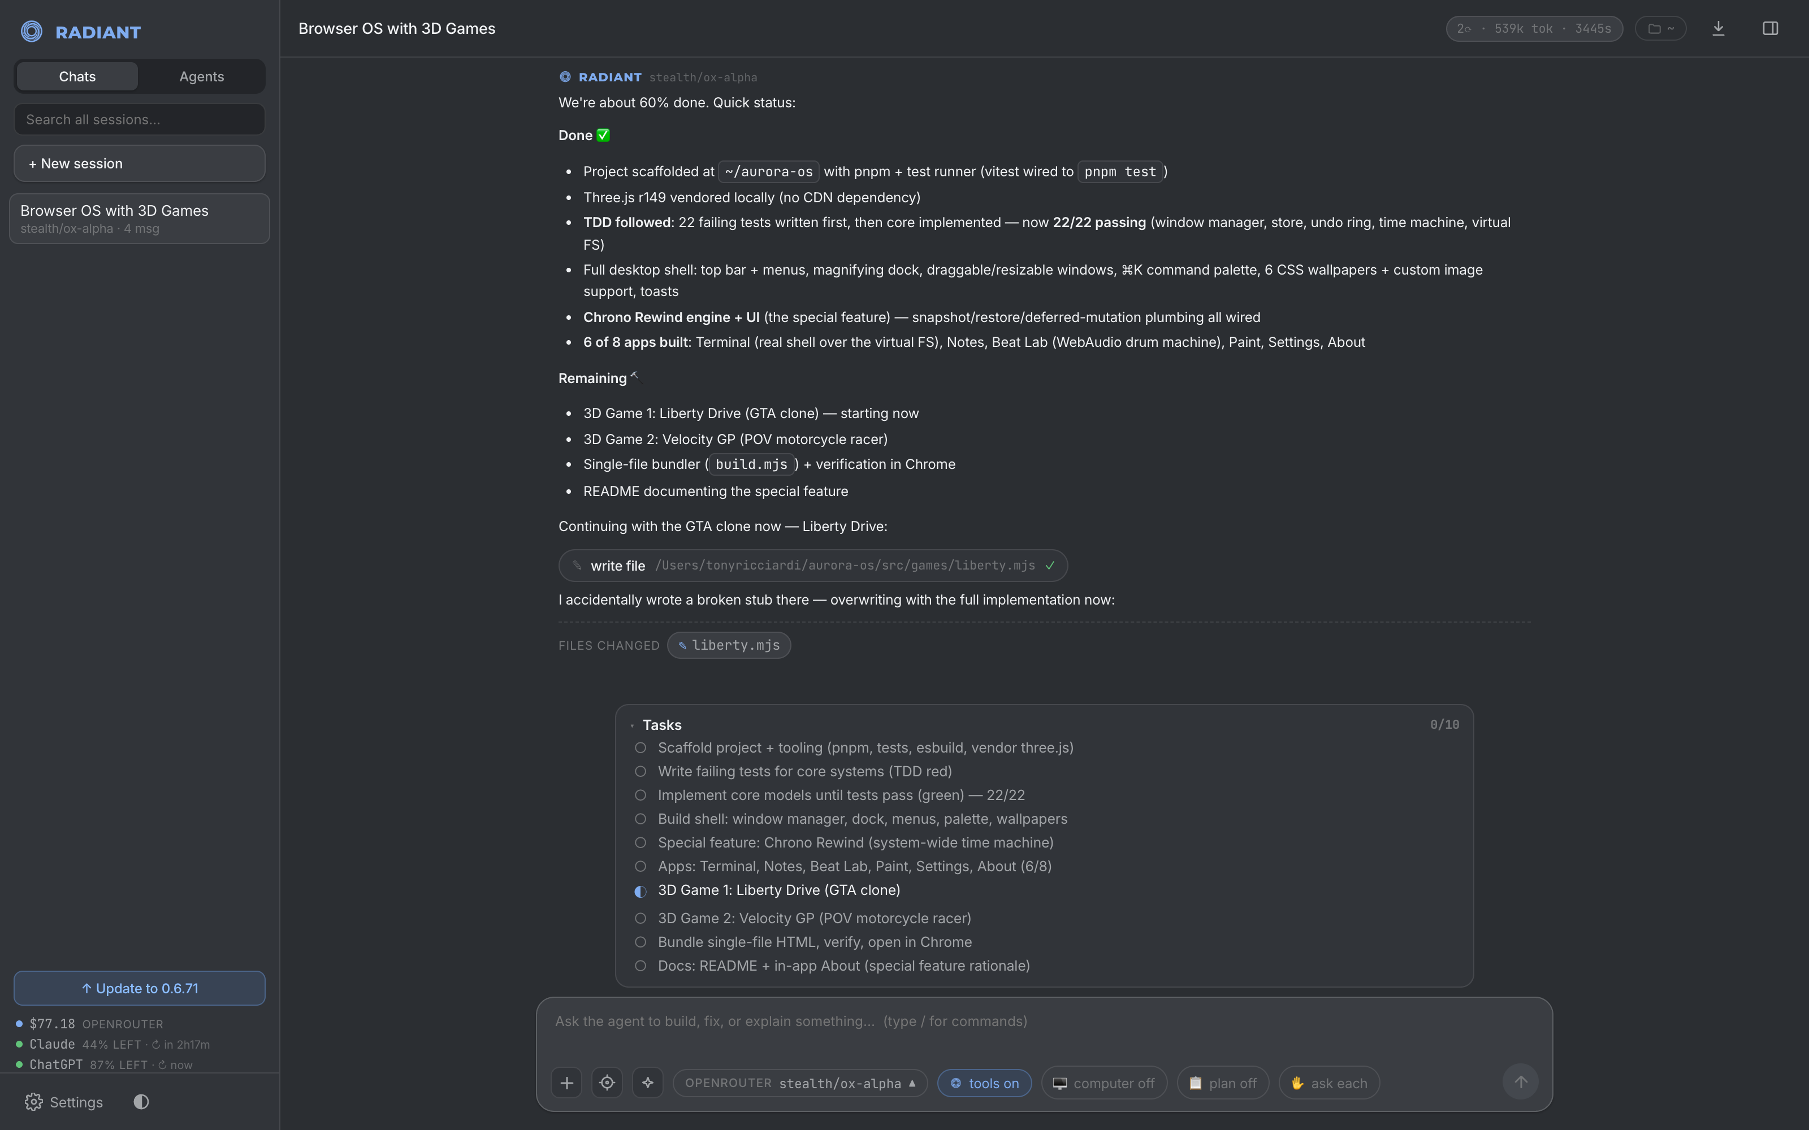Click the Bundle single-file HTML task text
The image size is (1809, 1130).
(x=815, y=942)
